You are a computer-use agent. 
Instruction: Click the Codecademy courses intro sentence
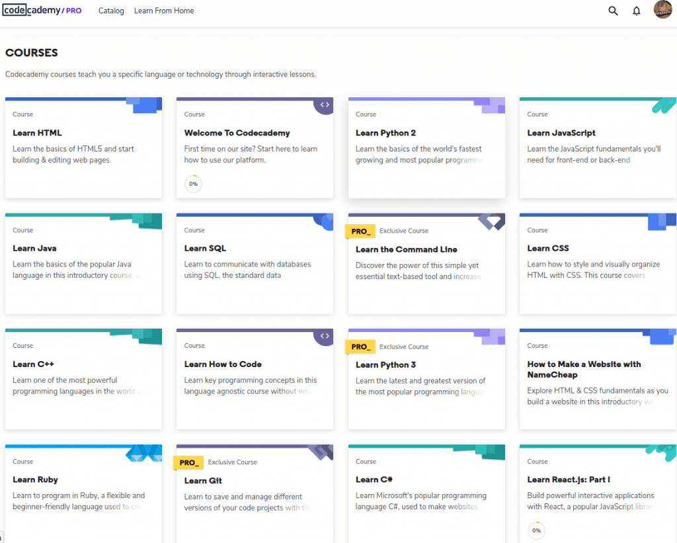click(x=161, y=74)
